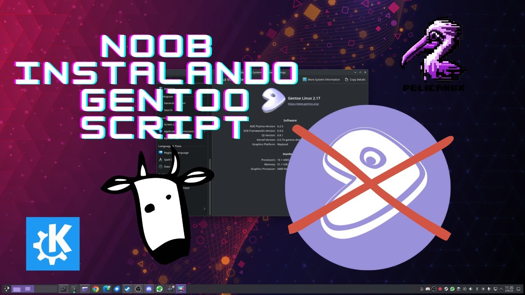Open microphone indicator in system tray

489,289
